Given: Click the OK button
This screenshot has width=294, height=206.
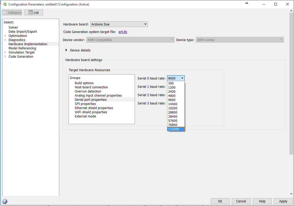Looking at the screenshot, I should pos(220,201).
